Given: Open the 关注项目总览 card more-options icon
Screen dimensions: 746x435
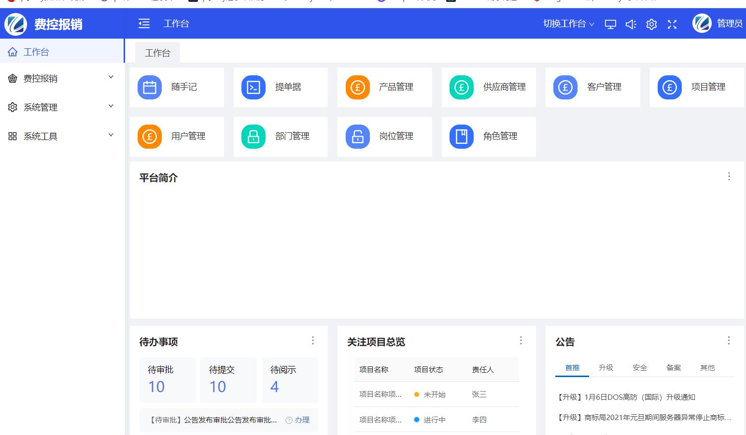Looking at the screenshot, I should click(x=521, y=340).
